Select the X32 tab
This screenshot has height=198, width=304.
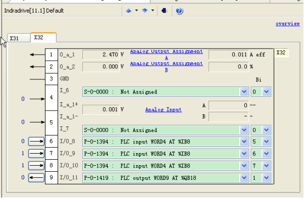43,37
